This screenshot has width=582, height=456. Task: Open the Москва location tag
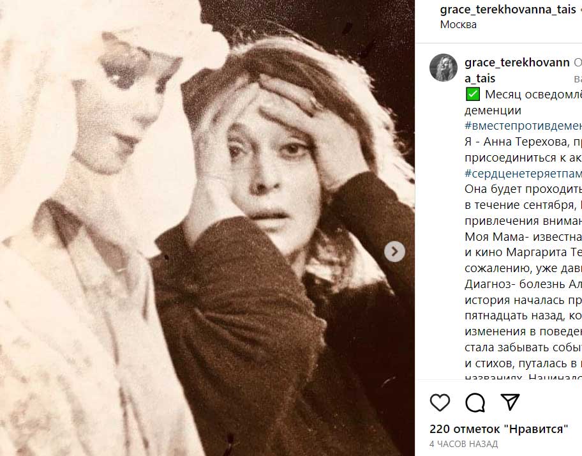[458, 24]
